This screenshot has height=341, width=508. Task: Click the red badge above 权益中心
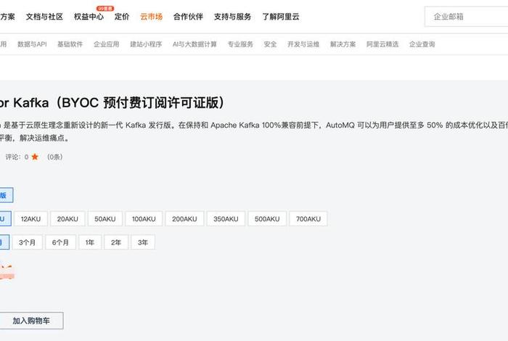(x=105, y=9)
